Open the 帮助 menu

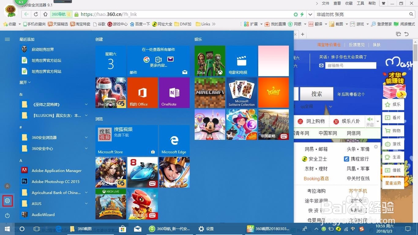(x=372, y=3)
